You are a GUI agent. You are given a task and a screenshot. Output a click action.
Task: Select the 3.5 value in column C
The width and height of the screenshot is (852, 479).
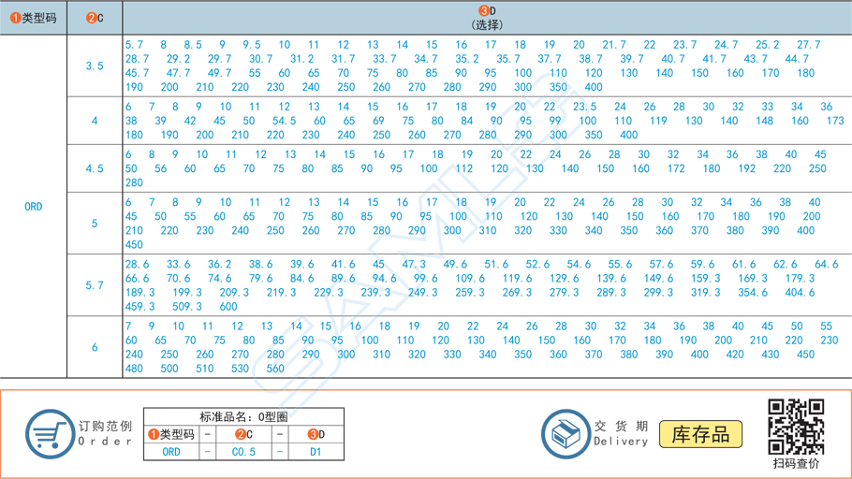[x=95, y=66]
